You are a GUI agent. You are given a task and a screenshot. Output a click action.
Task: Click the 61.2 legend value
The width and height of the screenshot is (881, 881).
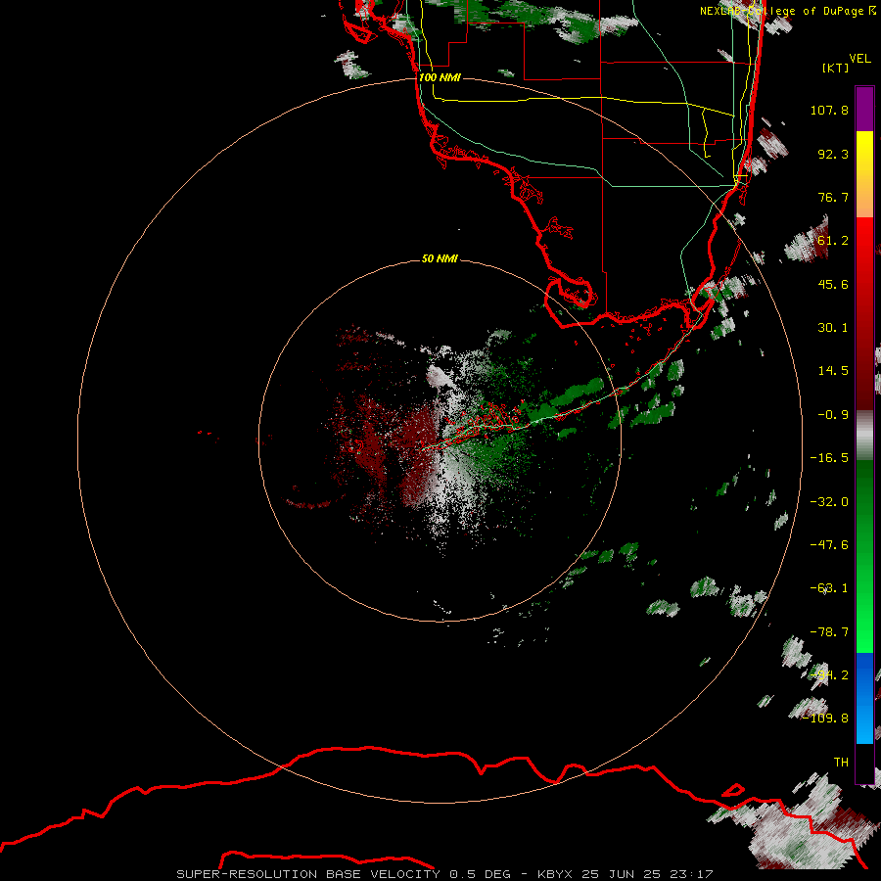tap(833, 241)
